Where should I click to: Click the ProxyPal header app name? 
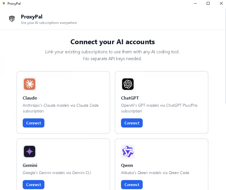(32, 17)
